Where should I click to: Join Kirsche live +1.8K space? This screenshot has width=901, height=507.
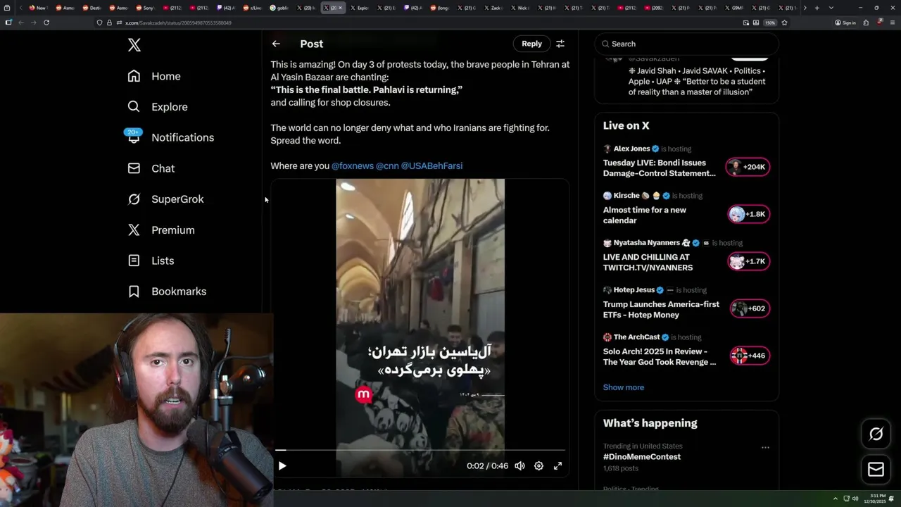[748, 214]
